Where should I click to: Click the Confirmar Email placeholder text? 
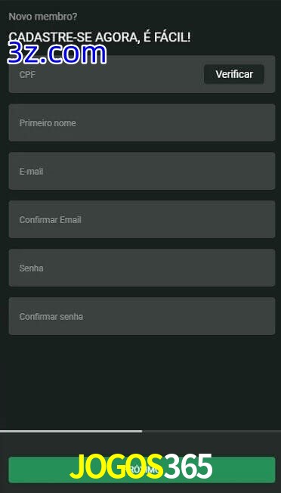point(51,220)
